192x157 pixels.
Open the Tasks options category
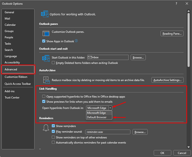coord(8,44)
